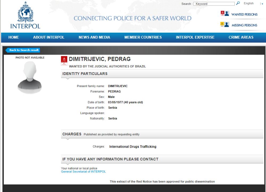The image size is (266, 192).
Task: Click the magnifying glass search icon
Action: point(238,3)
